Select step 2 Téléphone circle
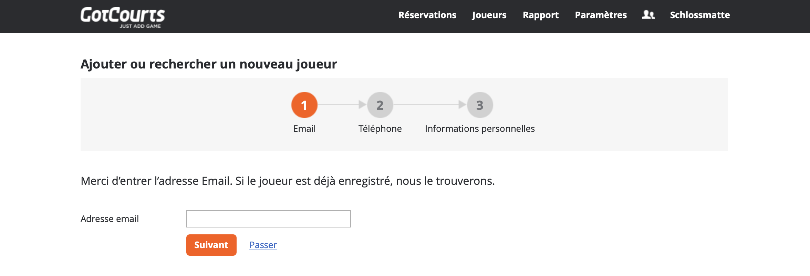 click(380, 105)
